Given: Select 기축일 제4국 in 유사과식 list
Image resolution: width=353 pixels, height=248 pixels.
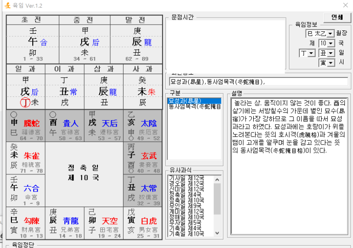Looking at the screenshot, I should point(185,228).
